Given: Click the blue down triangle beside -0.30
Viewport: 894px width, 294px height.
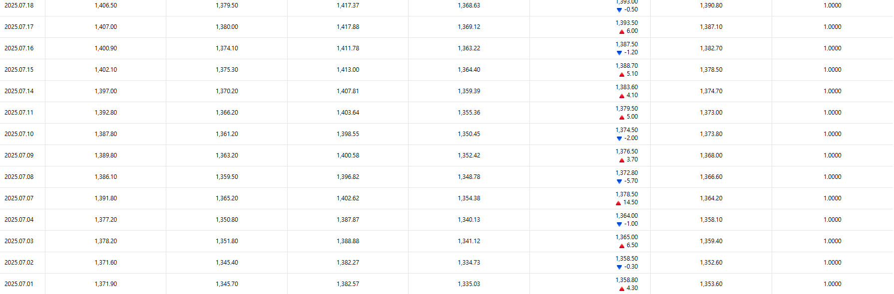Looking at the screenshot, I should point(619,267).
